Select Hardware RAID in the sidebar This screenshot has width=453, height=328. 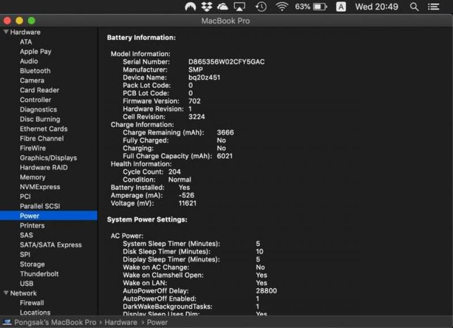pyautogui.click(x=44, y=168)
